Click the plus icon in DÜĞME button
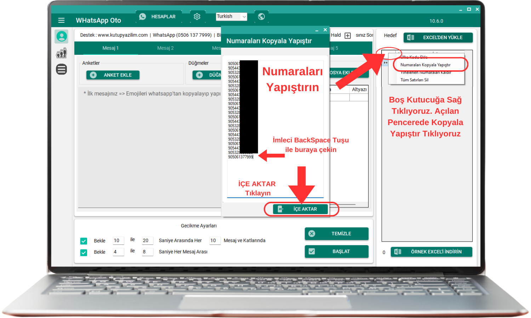The width and height of the screenshot is (531, 318). 199,75
